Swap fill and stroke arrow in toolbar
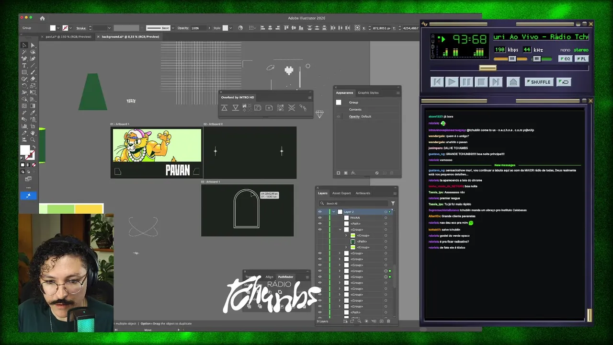 [34, 147]
